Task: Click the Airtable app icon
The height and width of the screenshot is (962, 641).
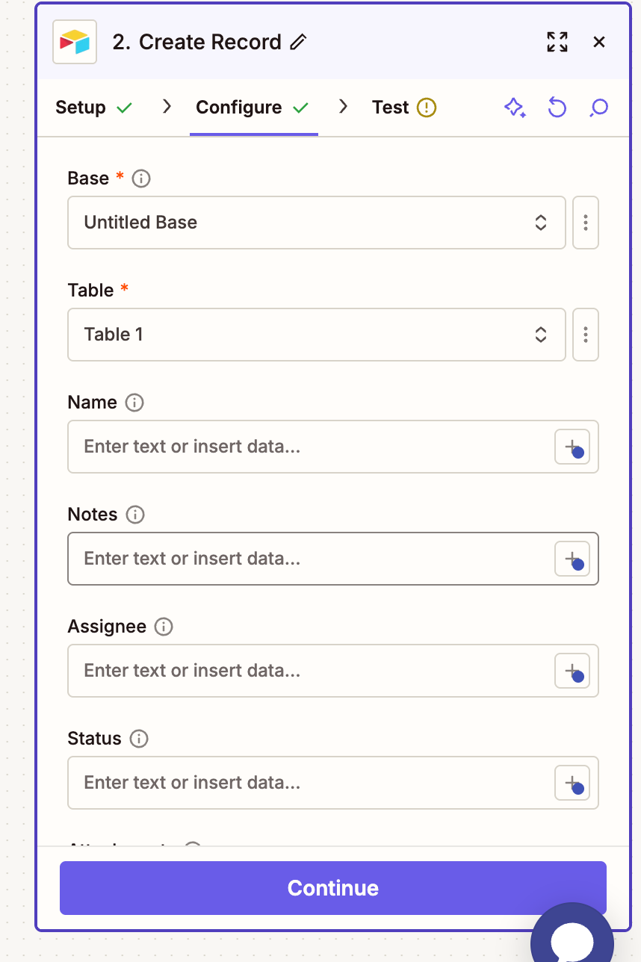Action: coord(75,42)
